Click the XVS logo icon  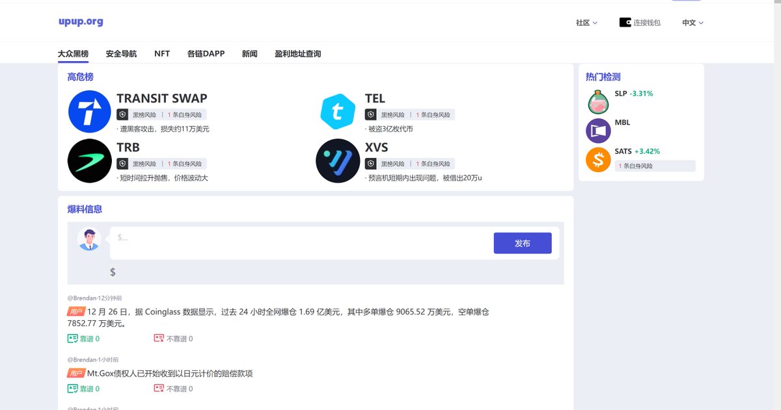click(338, 160)
